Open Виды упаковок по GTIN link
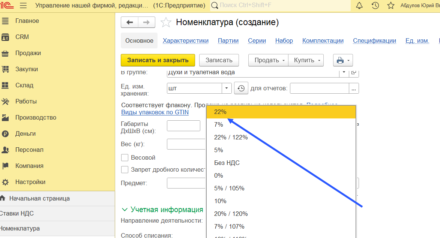440x238 pixels. (155, 112)
